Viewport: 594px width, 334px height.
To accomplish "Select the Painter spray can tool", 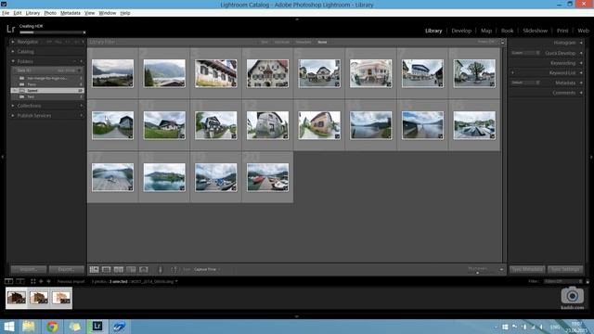I will click(161, 269).
